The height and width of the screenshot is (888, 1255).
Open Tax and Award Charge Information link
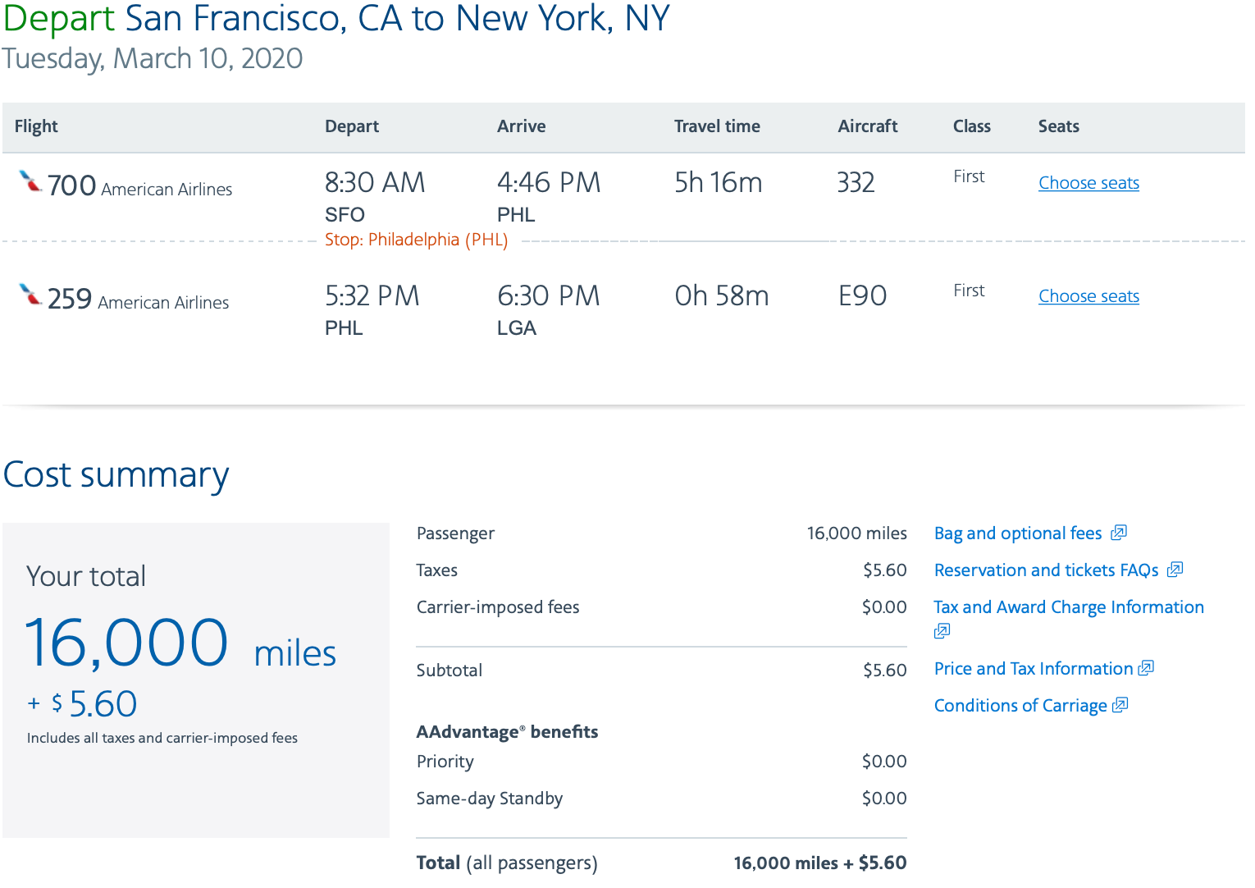point(1069,607)
